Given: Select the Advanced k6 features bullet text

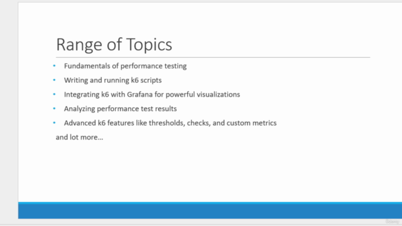Looking at the screenshot, I should [x=170, y=123].
